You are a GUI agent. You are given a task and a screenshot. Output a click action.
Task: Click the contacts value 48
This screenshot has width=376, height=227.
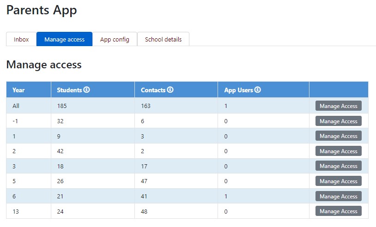point(144,211)
